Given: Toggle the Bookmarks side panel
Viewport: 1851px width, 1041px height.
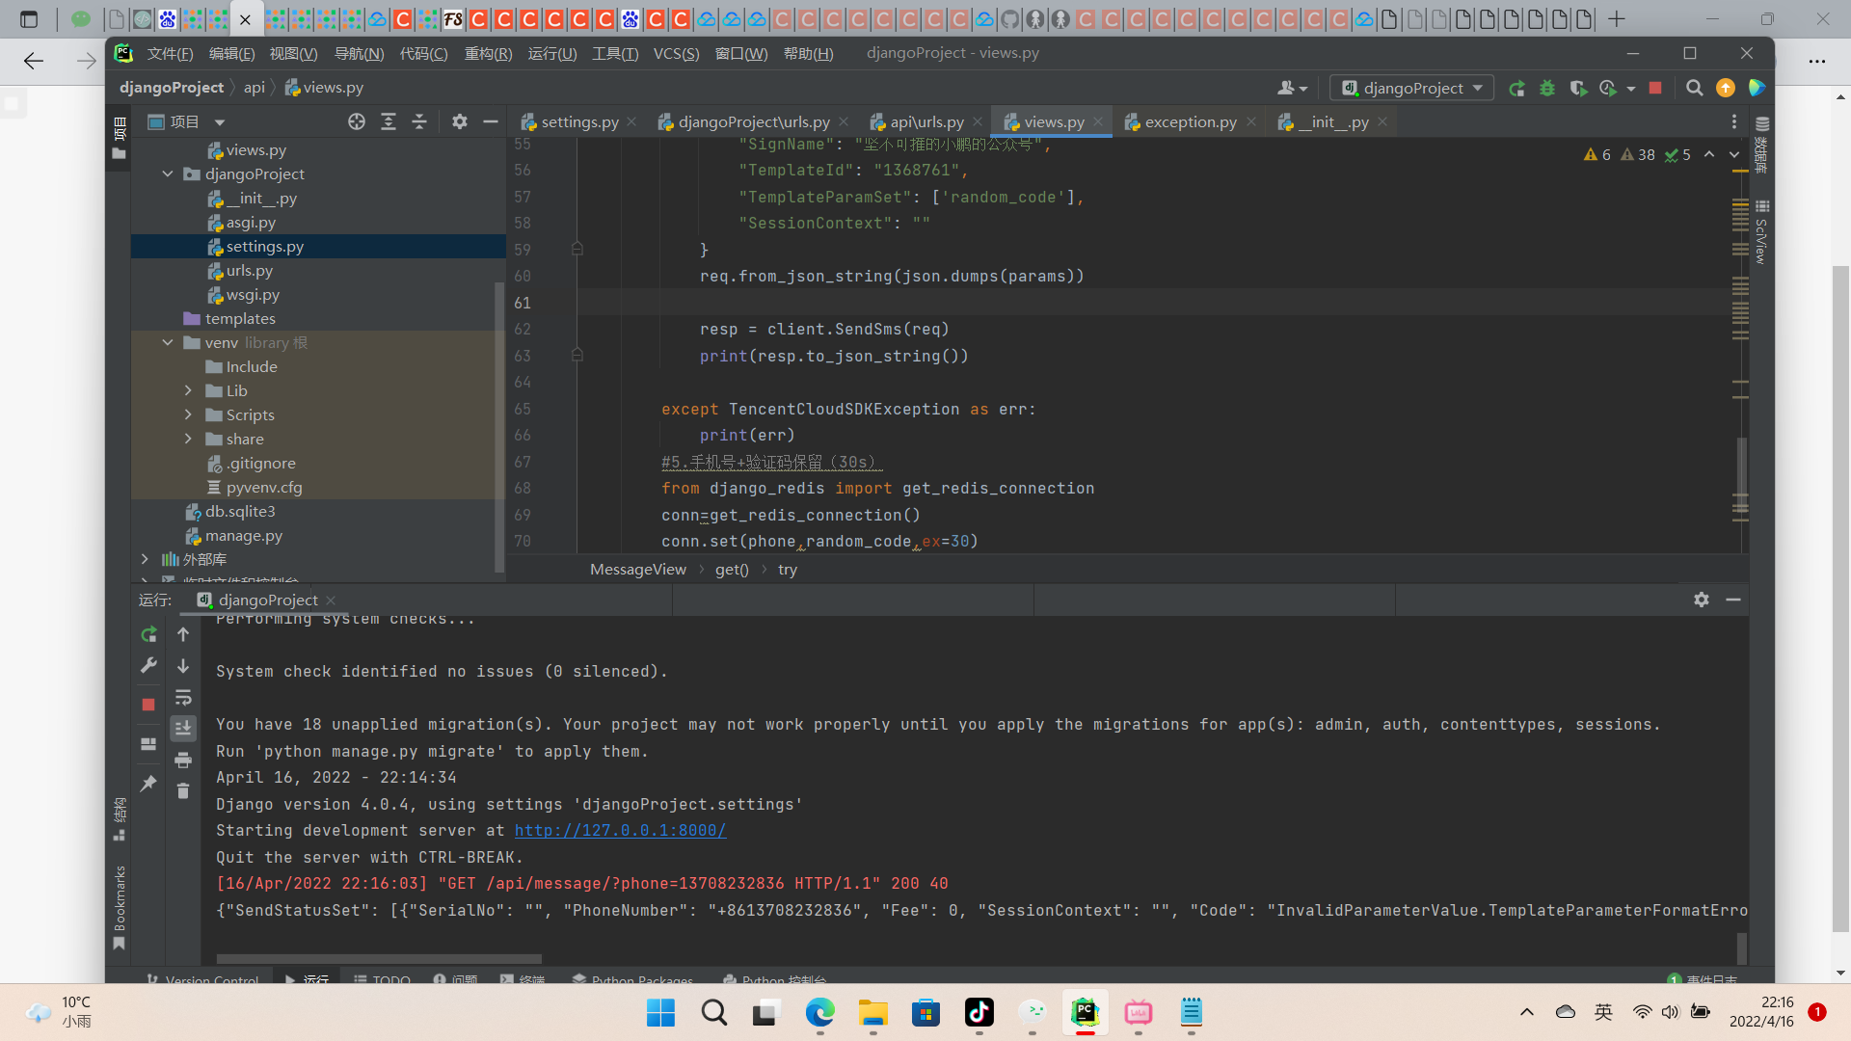Looking at the screenshot, I should click(x=120, y=906).
